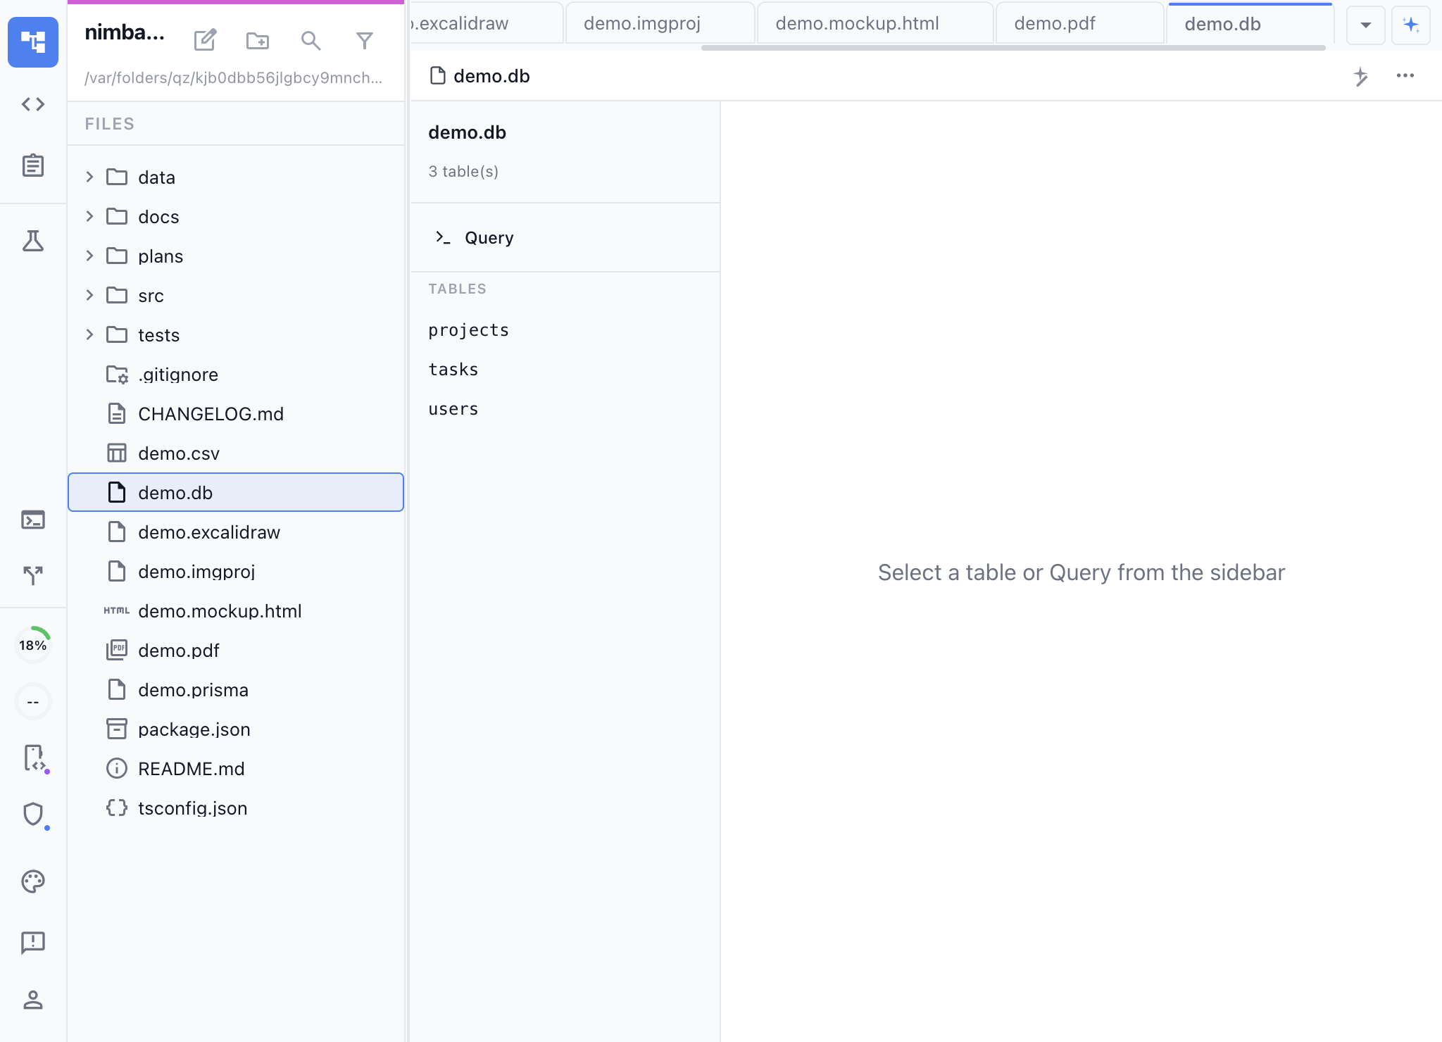This screenshot has width=1442, height=1042.
Task: Select the users table
Action: (453, 408)
